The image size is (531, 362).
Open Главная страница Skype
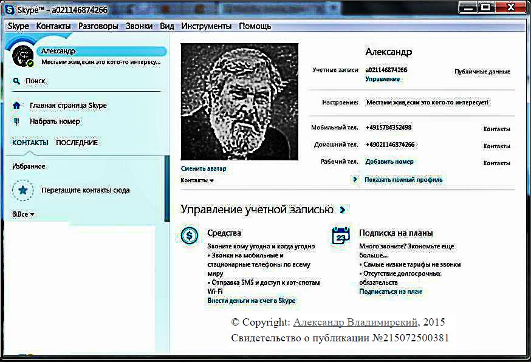68,105
